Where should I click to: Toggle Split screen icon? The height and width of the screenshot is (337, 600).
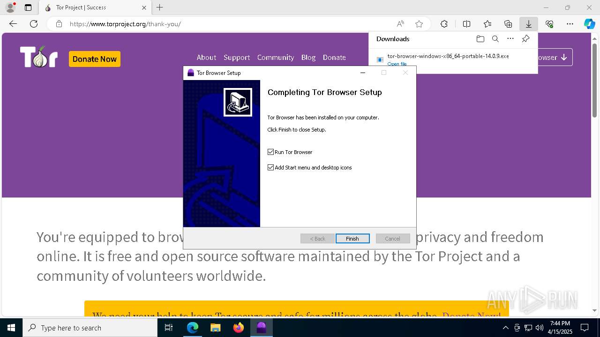466,24
